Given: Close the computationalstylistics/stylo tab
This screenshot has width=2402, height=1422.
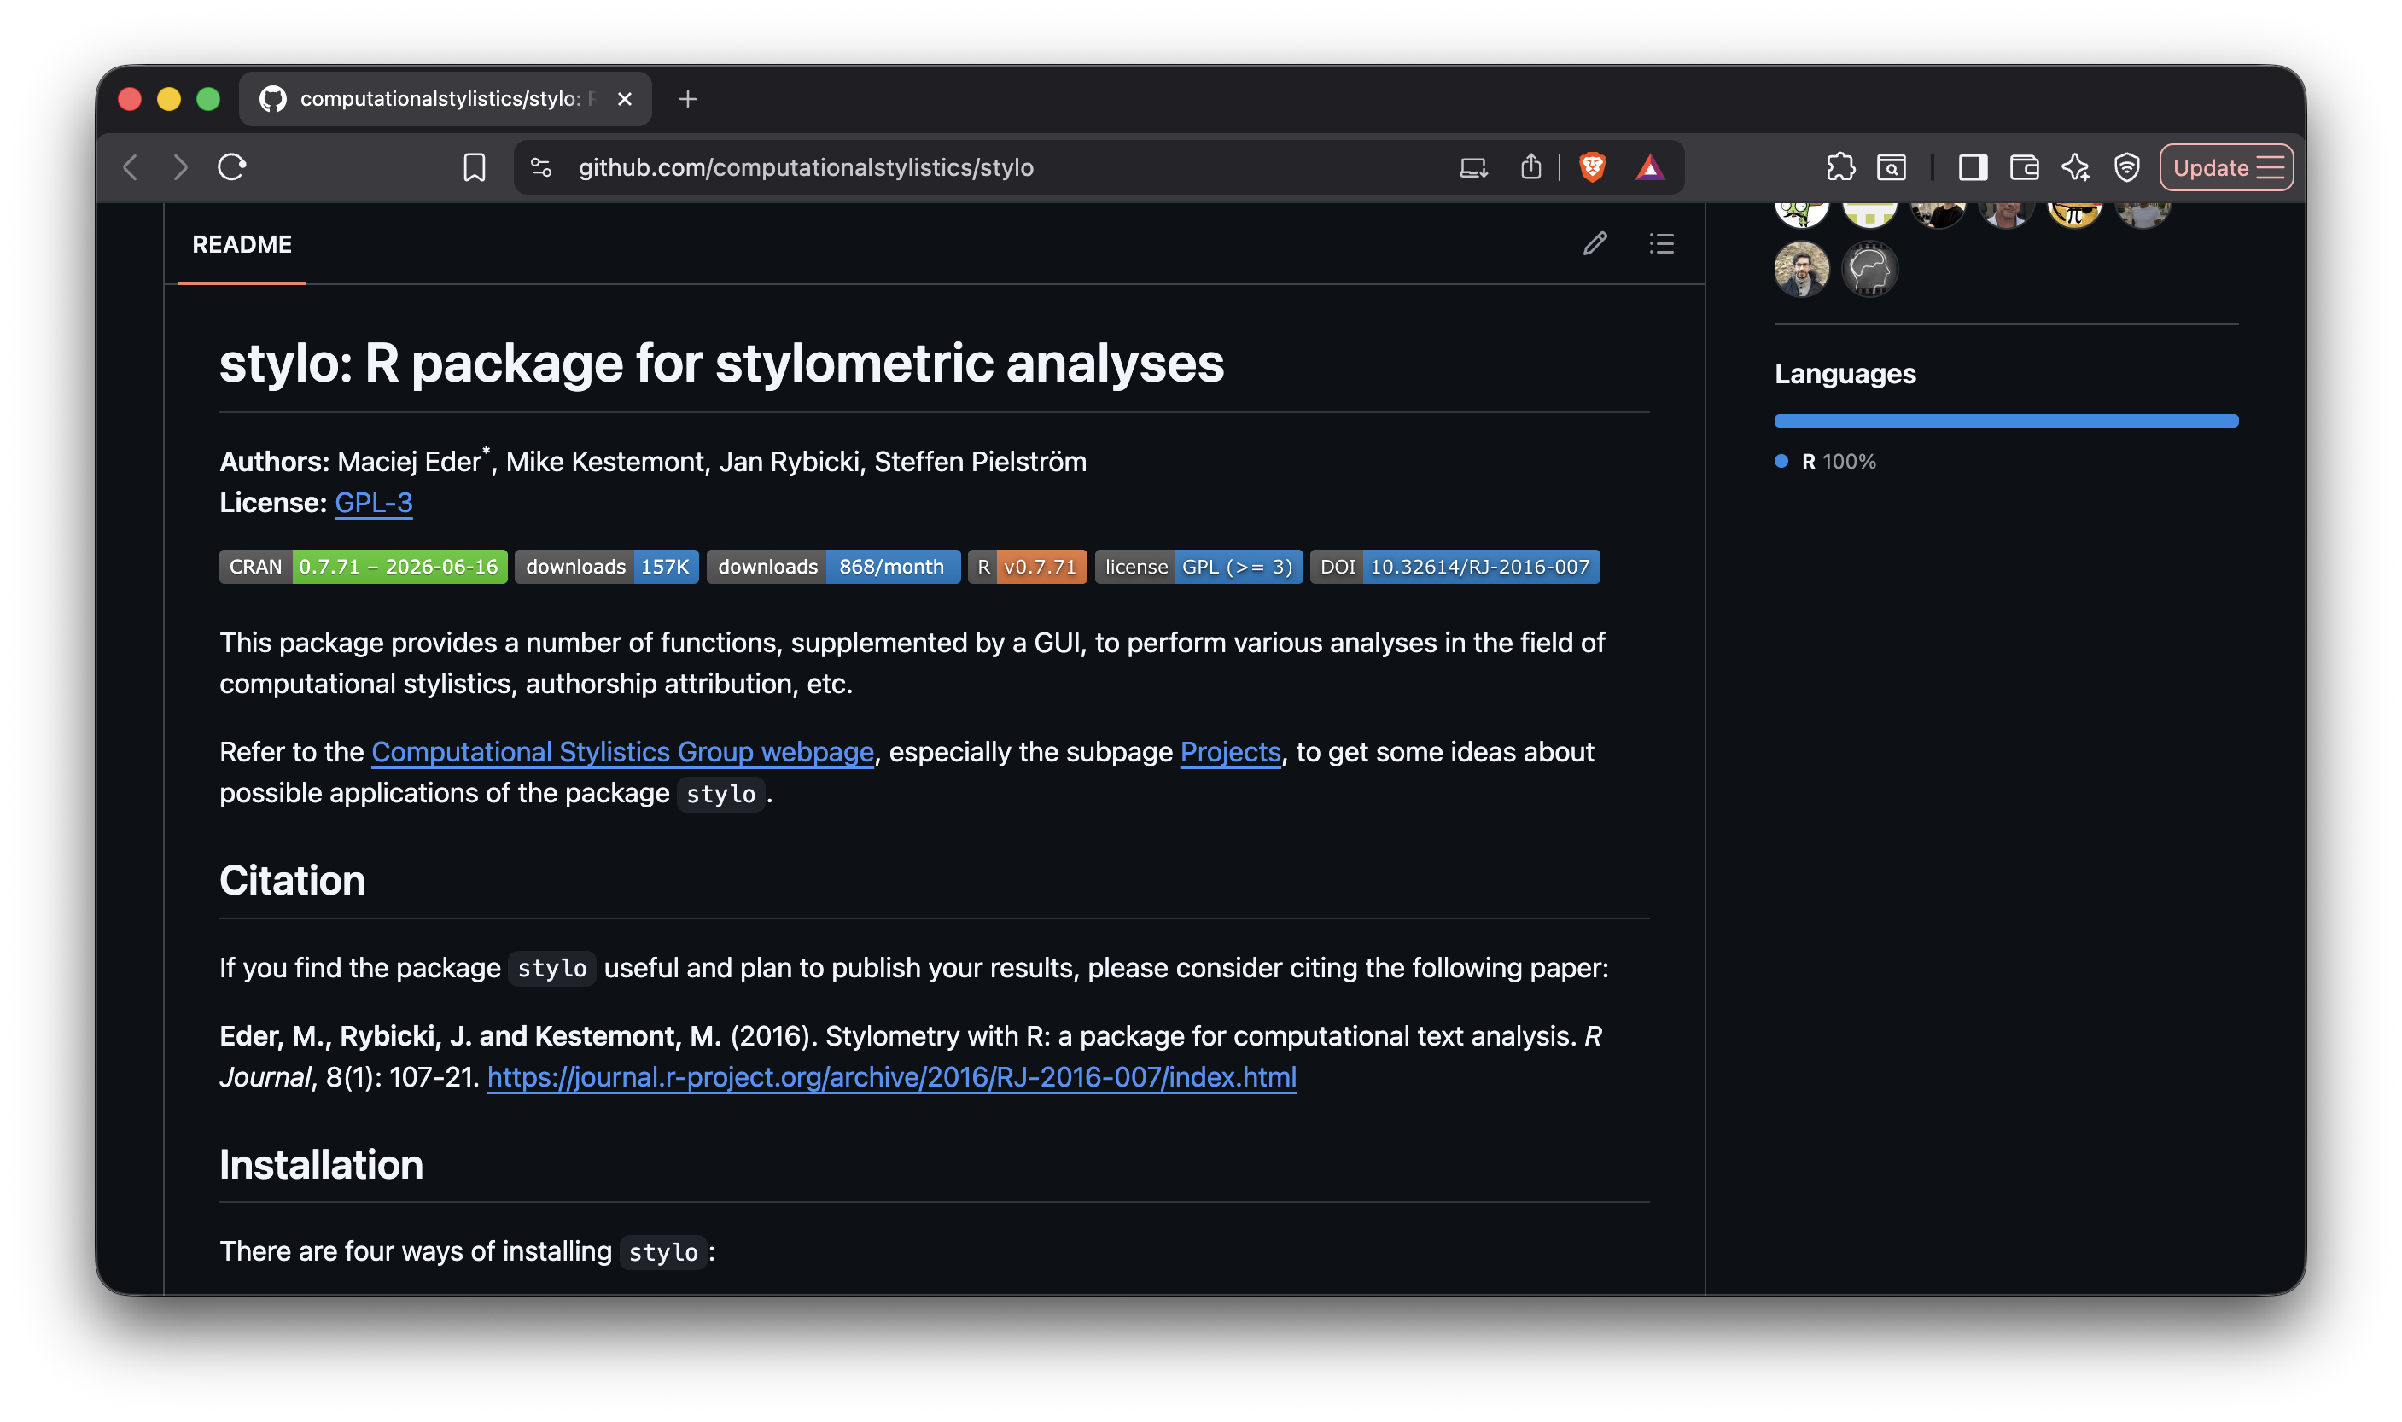Looking at the screenshot, I should 625,99.
